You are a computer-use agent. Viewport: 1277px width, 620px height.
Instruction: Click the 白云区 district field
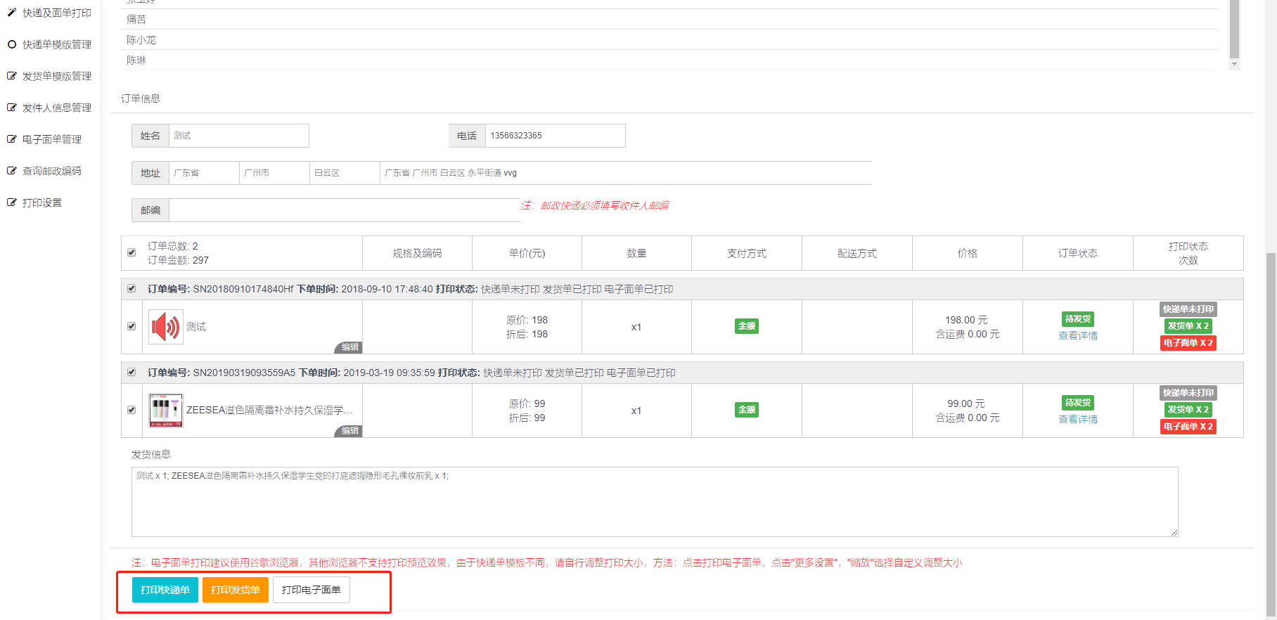pyautogui.click(x=345, y=173)
